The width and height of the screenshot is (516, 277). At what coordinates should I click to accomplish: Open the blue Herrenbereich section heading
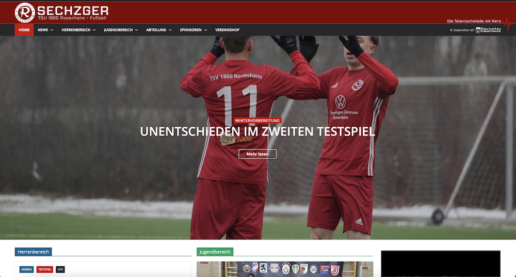[33, 252]
